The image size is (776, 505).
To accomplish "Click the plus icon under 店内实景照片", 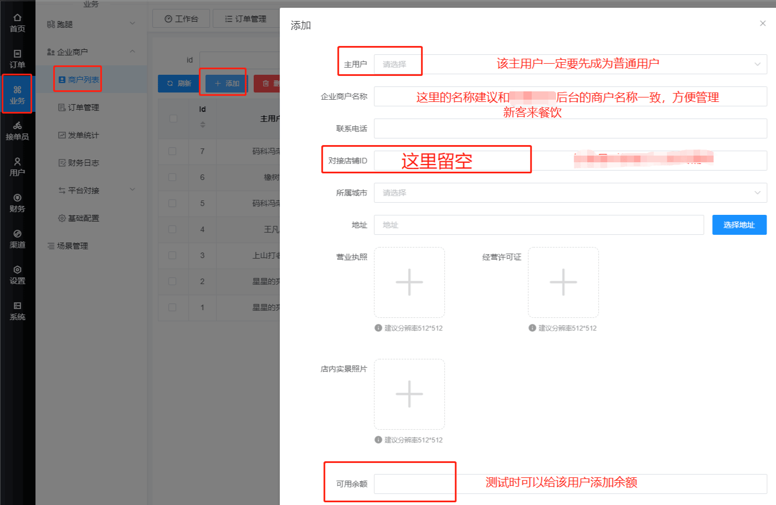I will point(409,394).
